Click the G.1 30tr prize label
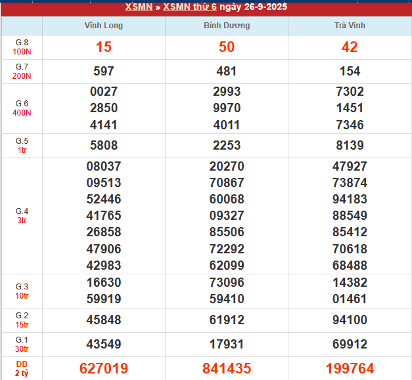This screenshot has width=412, height=380. coord(22,344)
